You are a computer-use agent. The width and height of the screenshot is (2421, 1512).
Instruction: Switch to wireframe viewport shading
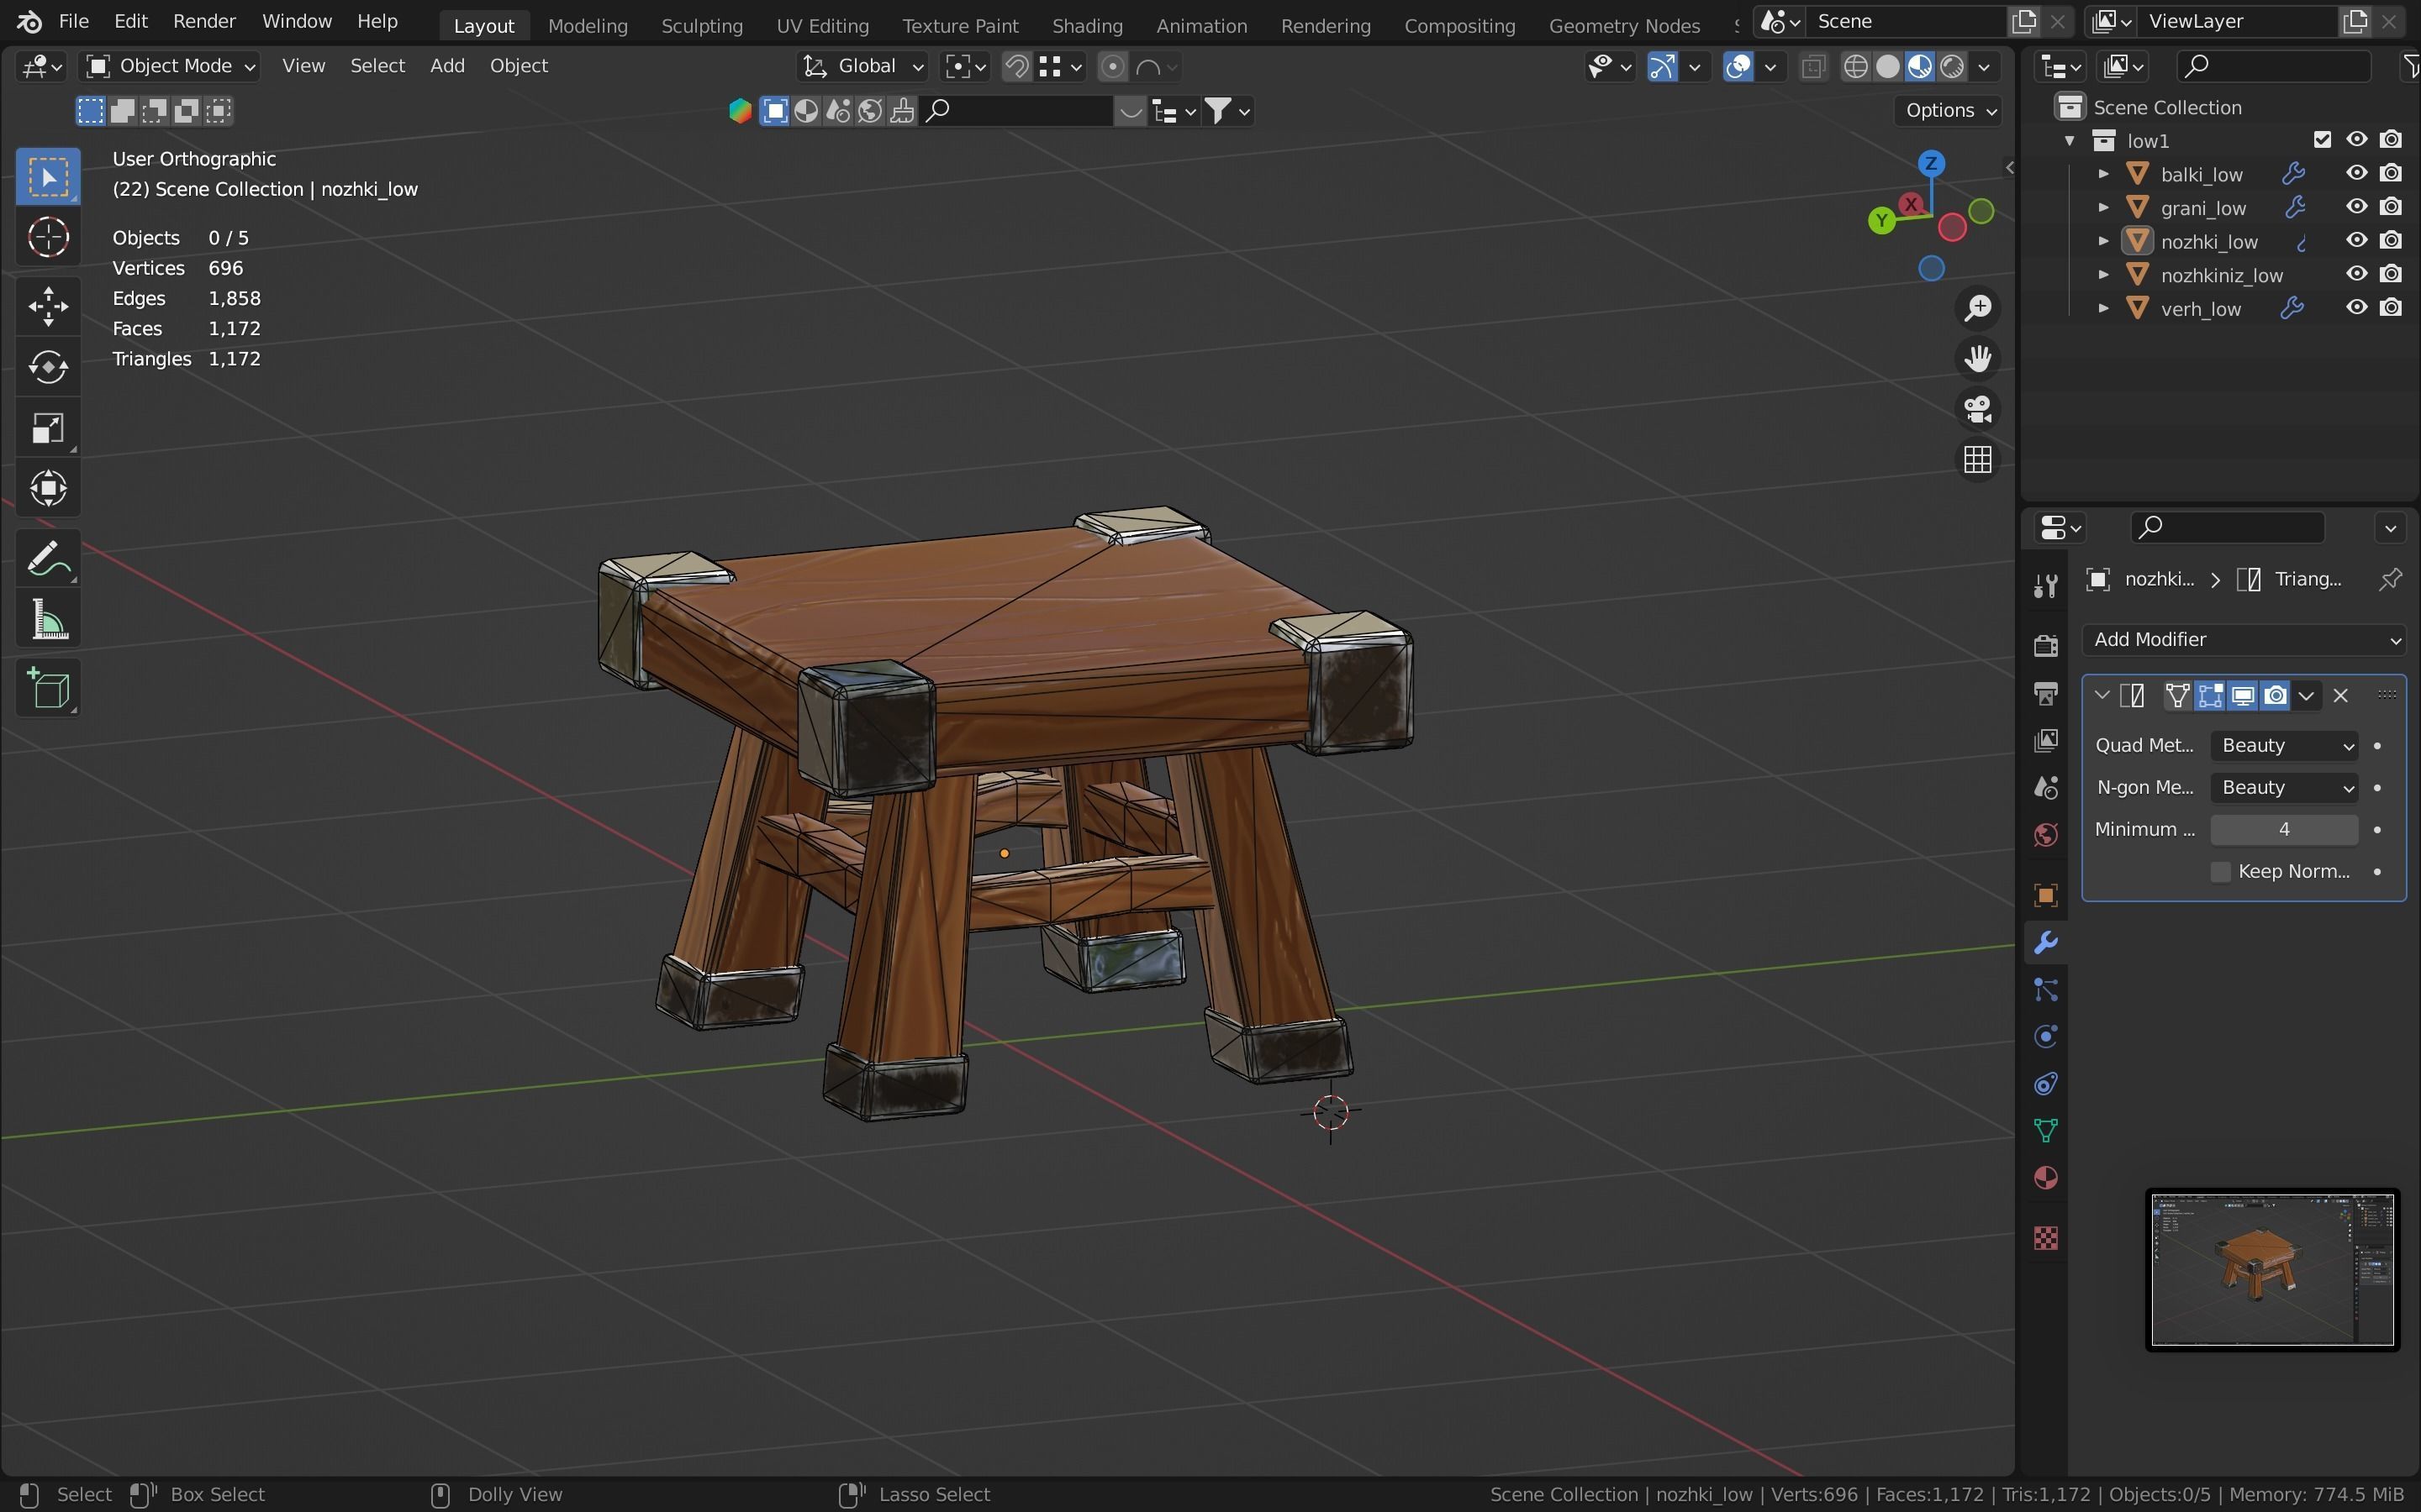point(1856,67)
